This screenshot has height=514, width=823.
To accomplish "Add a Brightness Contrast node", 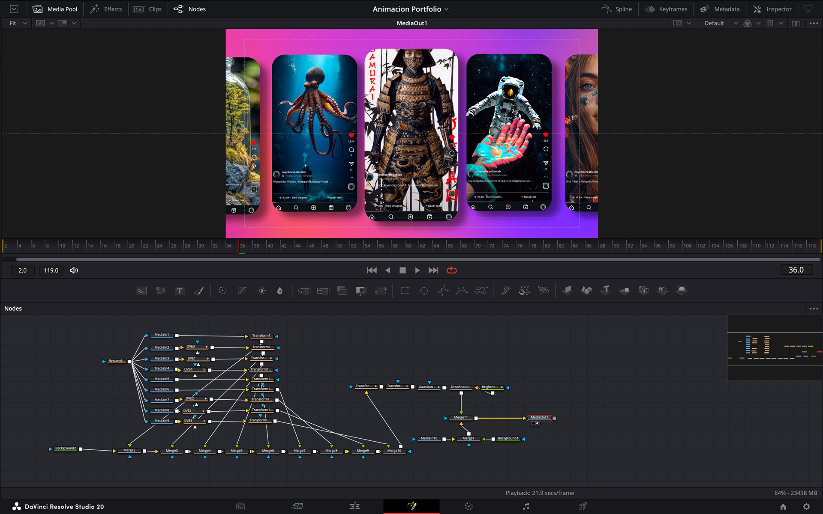I will pos(261,291).
